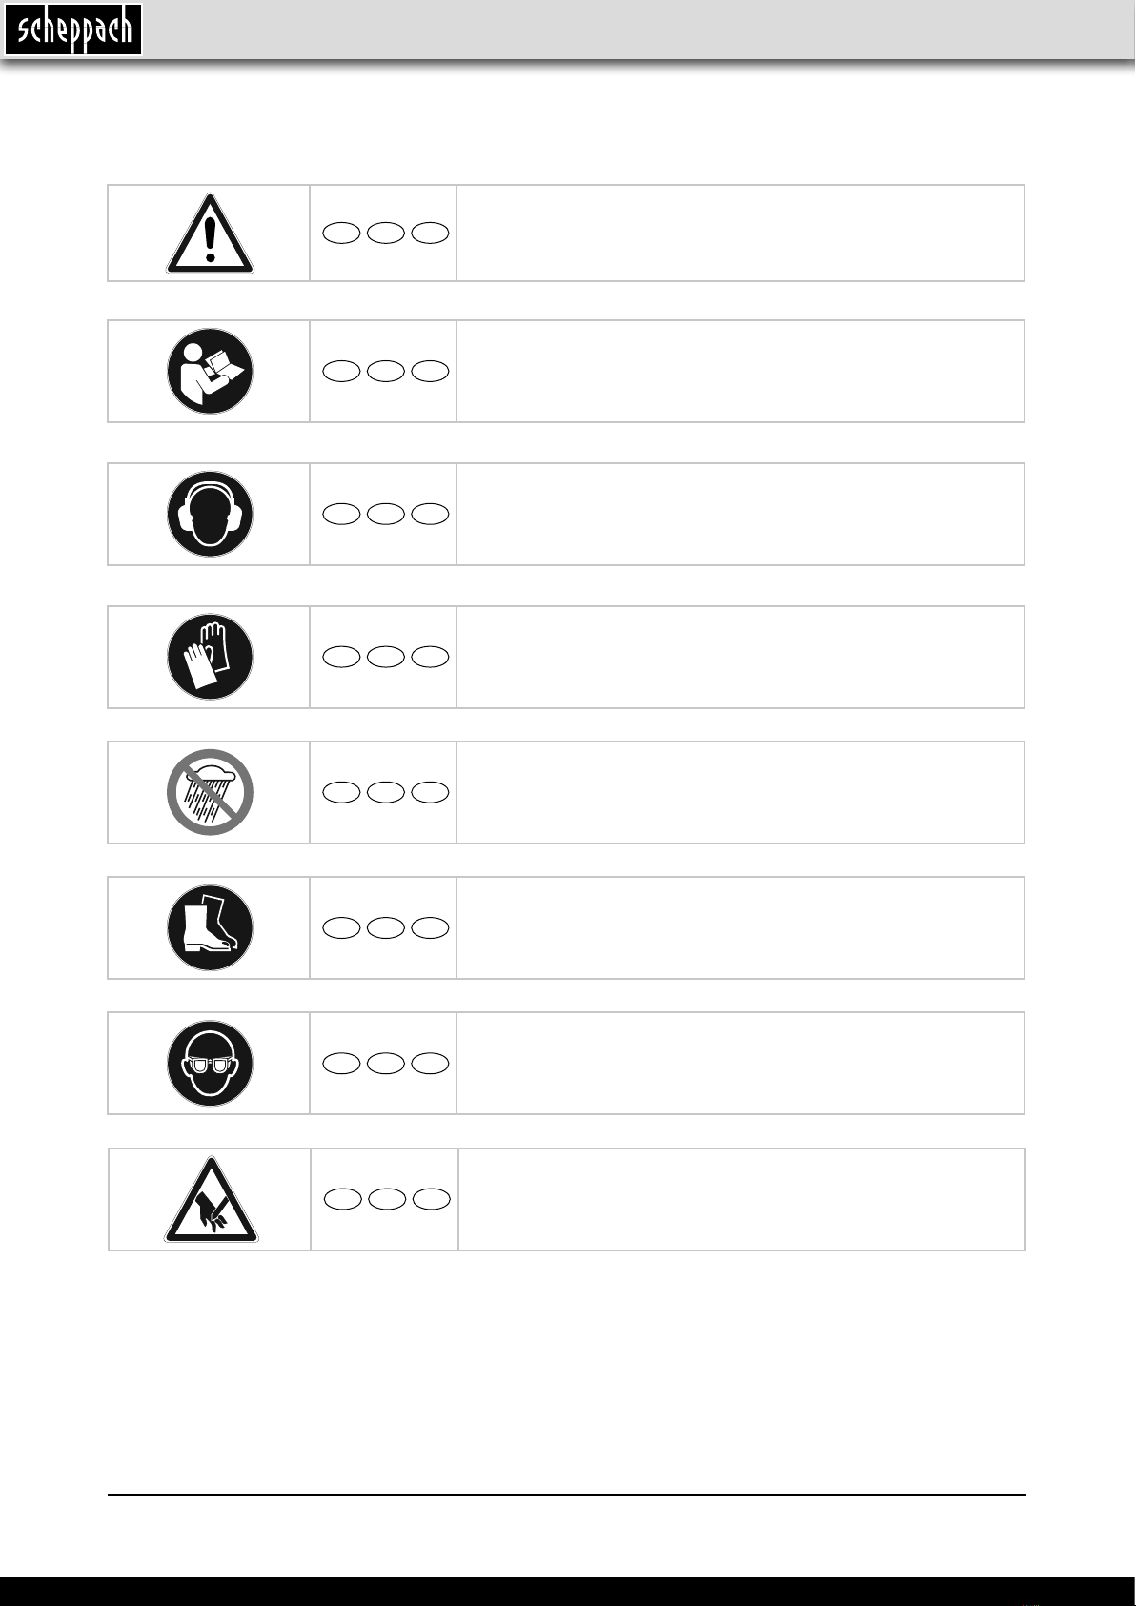Select the safety boots symbol
Screen dimensions: 1136x1606
click(210, 927)
